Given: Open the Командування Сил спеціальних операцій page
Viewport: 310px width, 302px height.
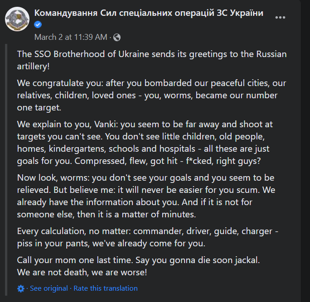Looking at the screenshot, I should click(149, 13).
